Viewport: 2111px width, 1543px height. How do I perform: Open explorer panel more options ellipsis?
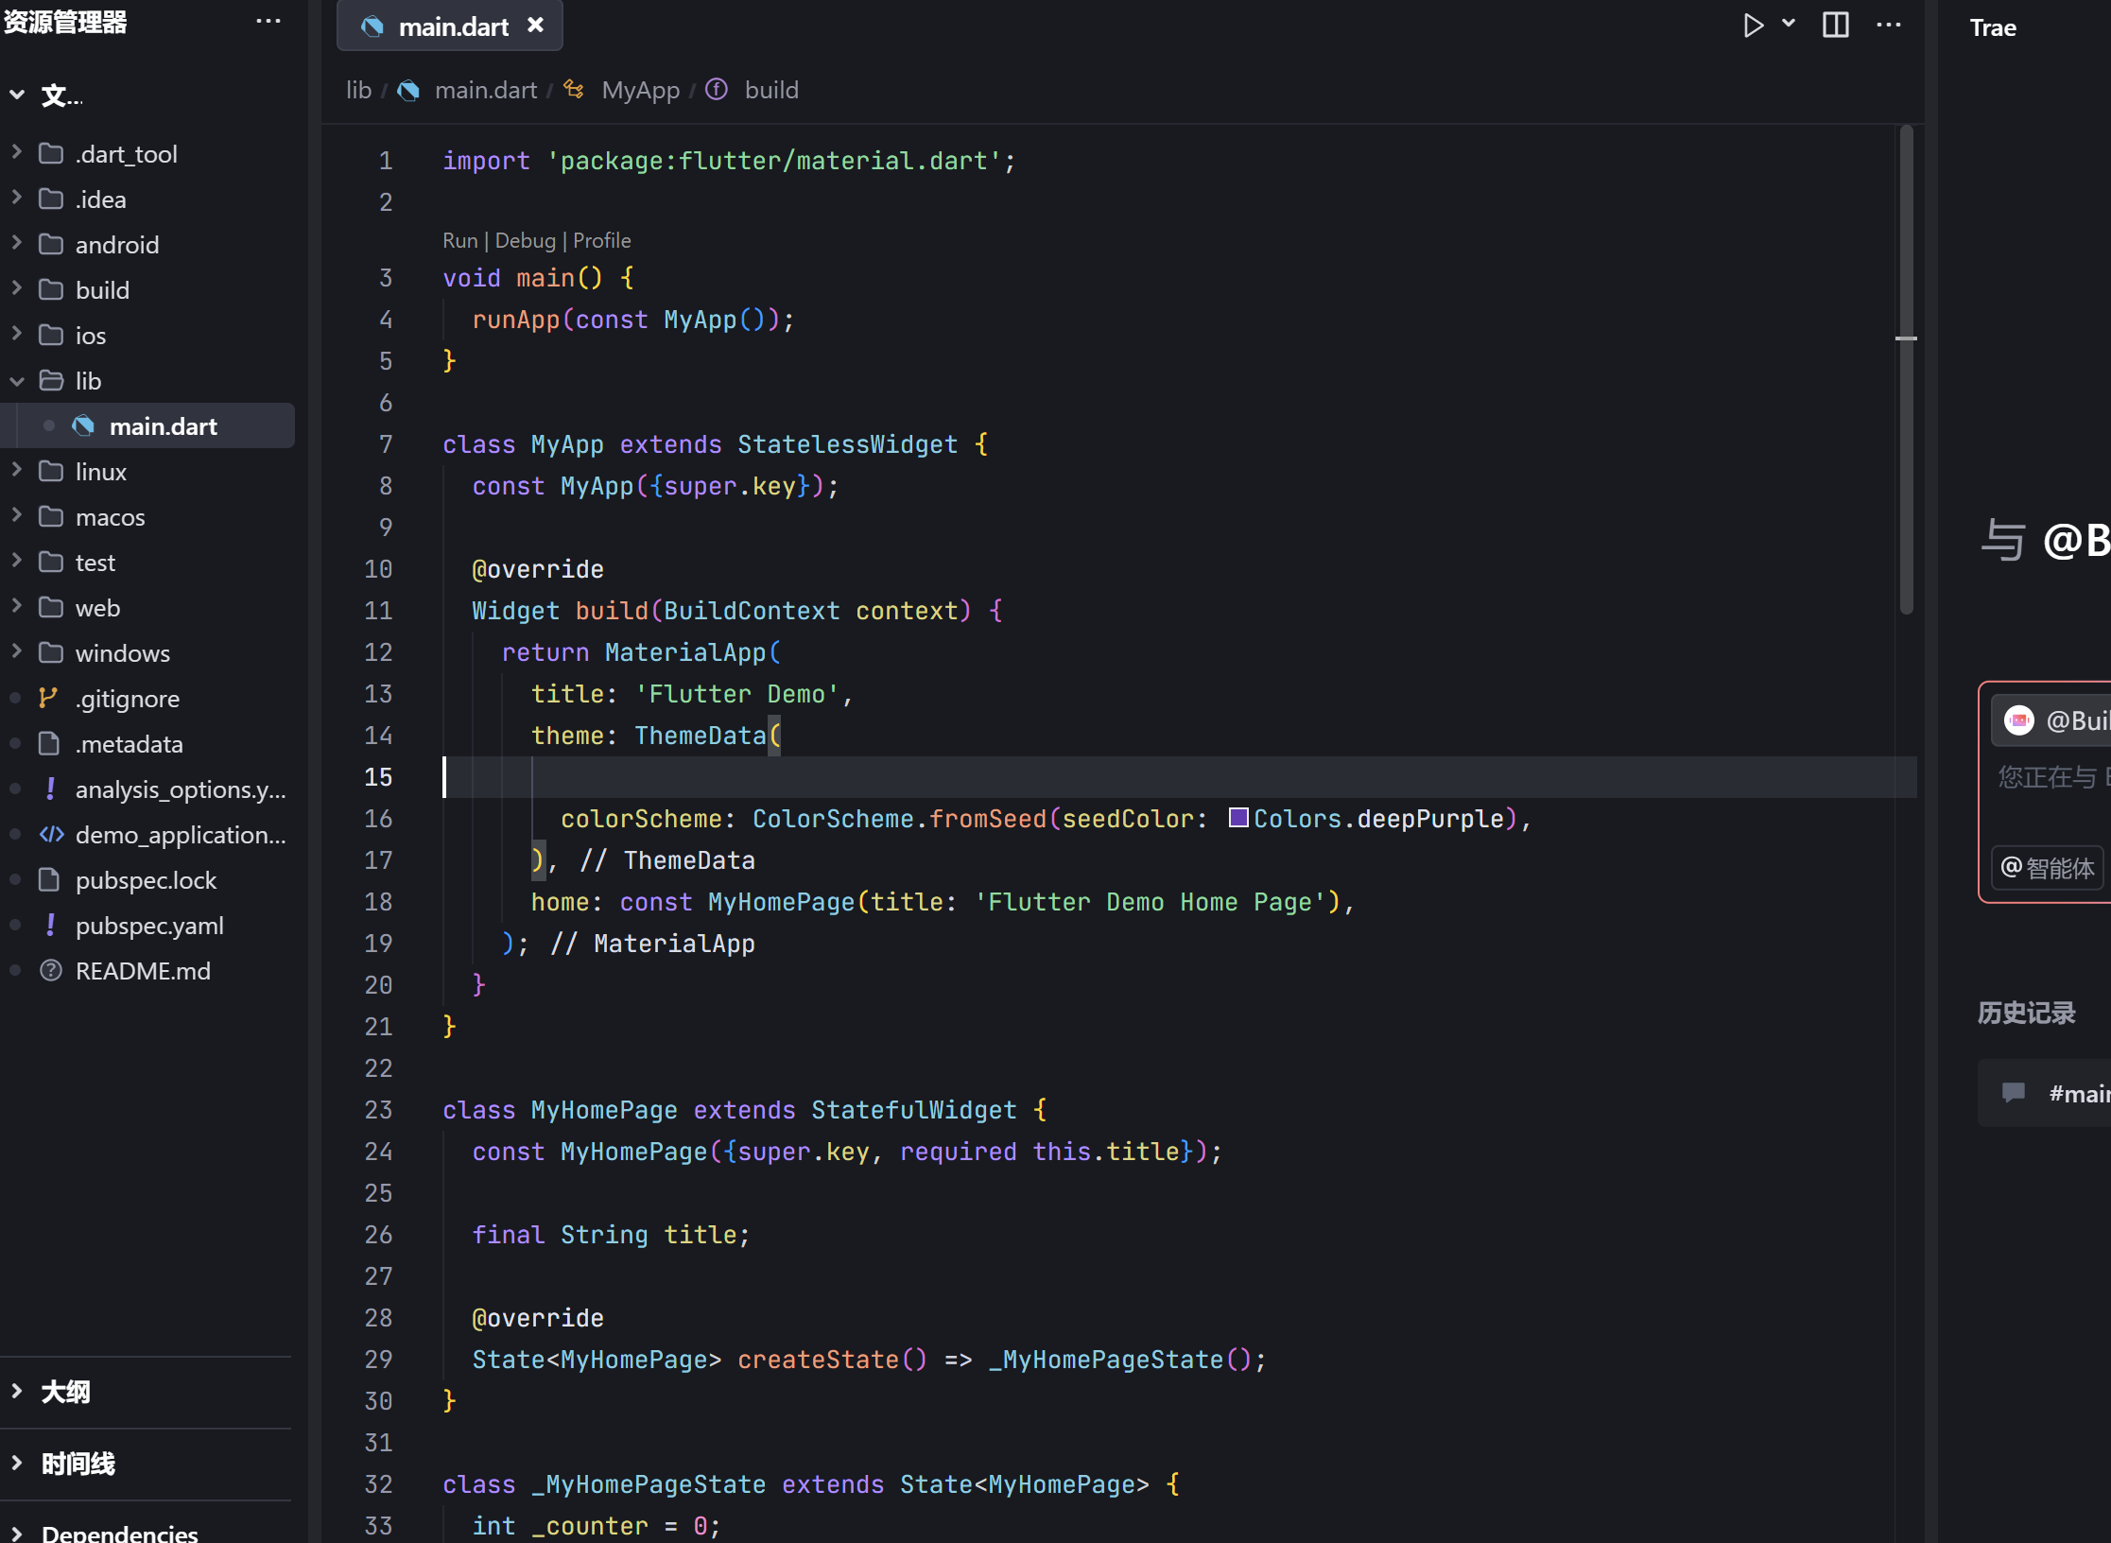point(268,22)
